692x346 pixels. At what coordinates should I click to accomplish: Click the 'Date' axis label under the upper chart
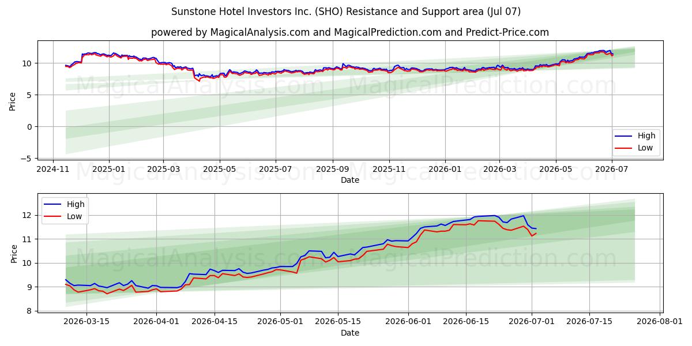click(350, 180)
